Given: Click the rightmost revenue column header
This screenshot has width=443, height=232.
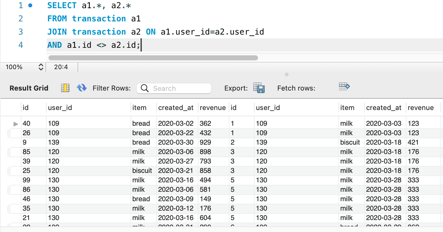Looking at the screenshot, I should (x=421, y=108).
